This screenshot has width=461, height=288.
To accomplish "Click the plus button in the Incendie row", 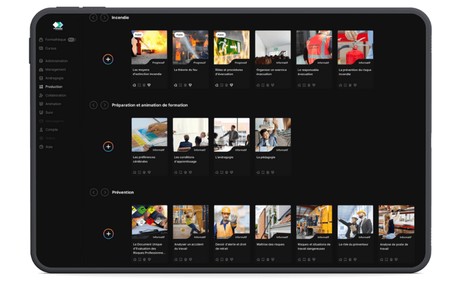I will (x=108, y=59).
